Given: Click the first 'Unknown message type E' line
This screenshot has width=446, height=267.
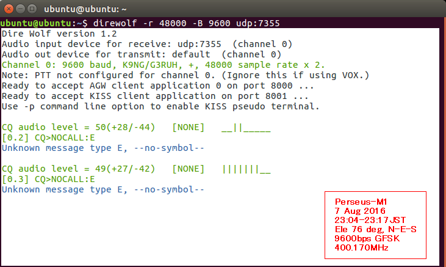Looking at the screenshot, I should [x=103, y=148].
